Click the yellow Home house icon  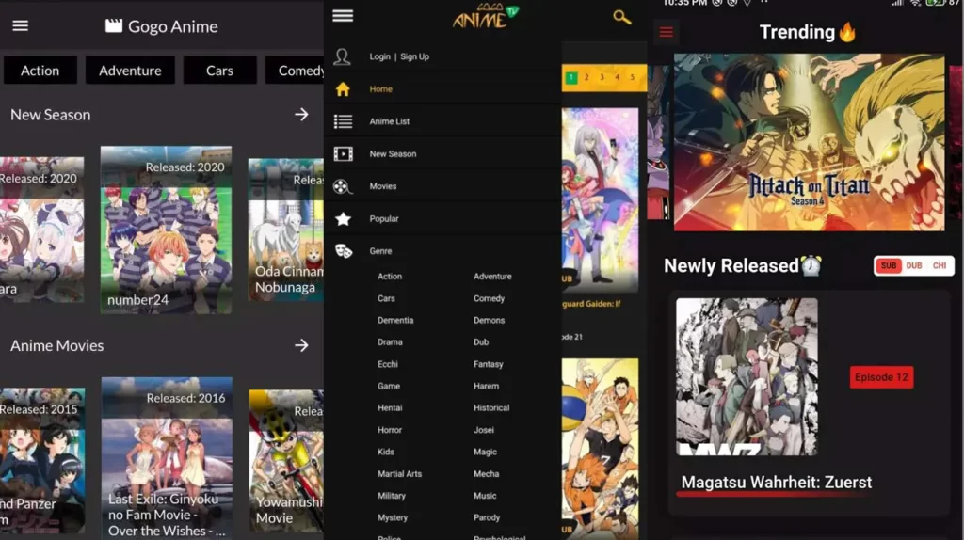343,89
